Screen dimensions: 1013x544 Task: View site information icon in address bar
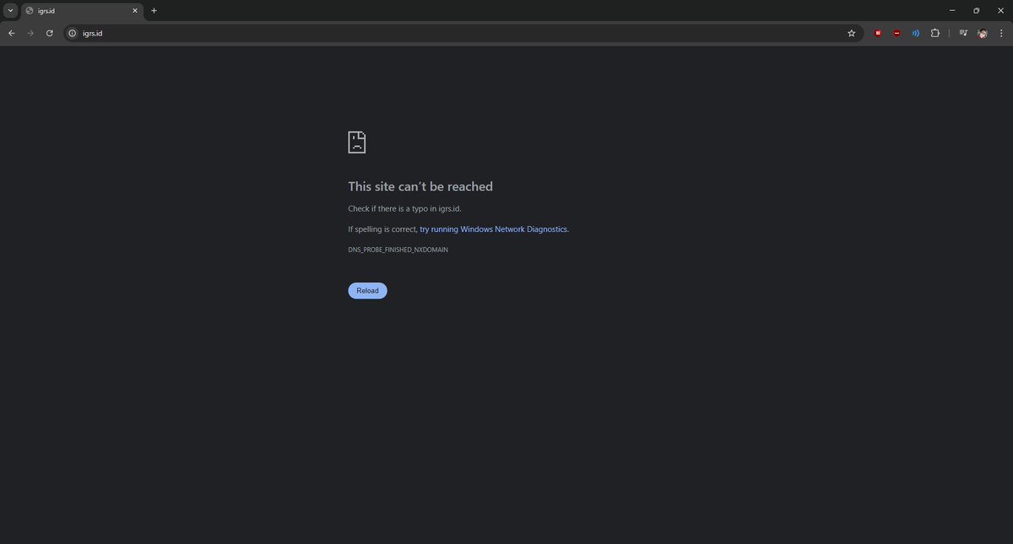(x=73, y=33)
